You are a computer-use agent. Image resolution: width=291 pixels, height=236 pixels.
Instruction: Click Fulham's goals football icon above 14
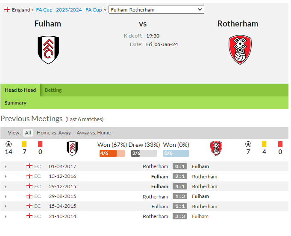9,144
